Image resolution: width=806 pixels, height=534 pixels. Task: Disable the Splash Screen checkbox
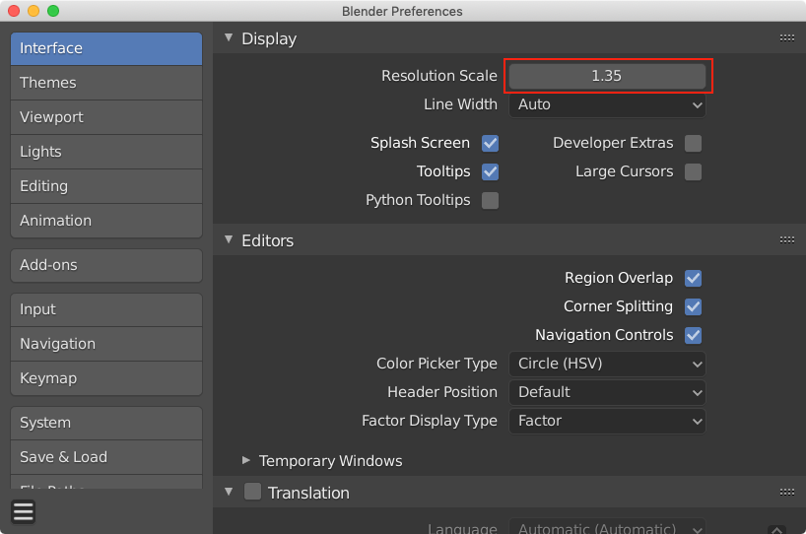click(x=490, y=143)
